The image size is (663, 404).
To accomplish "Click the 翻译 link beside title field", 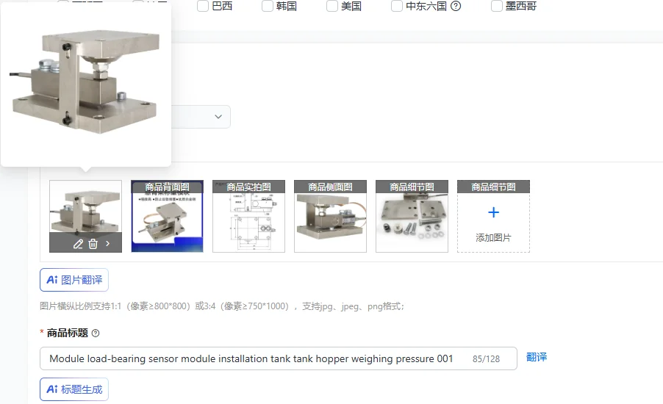I will (537, 357).
